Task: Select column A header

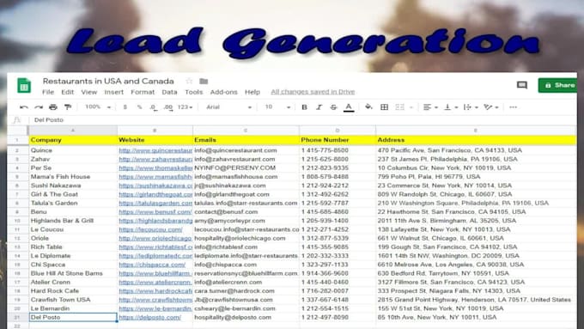Action: point(73,131)
